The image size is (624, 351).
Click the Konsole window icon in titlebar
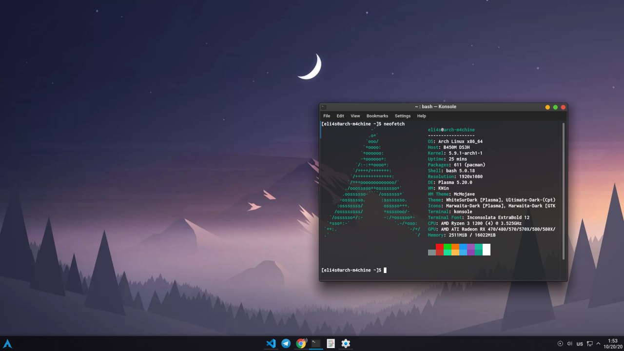pos(324,107)
